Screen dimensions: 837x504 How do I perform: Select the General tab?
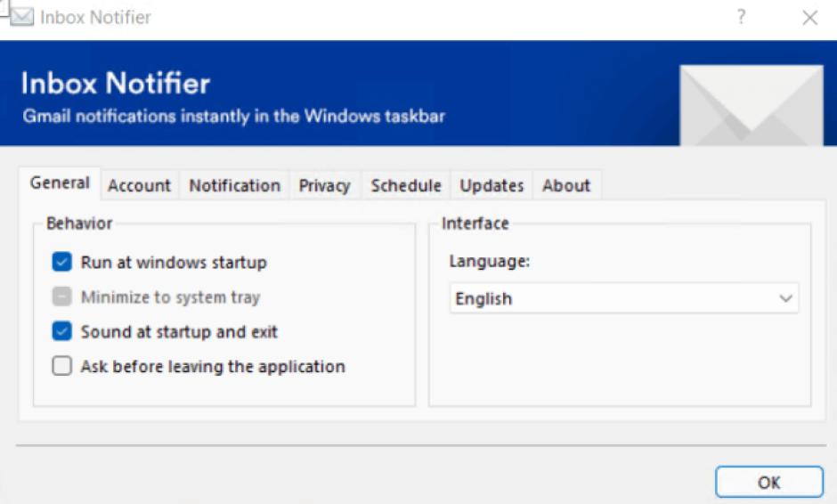pos(60,183)
